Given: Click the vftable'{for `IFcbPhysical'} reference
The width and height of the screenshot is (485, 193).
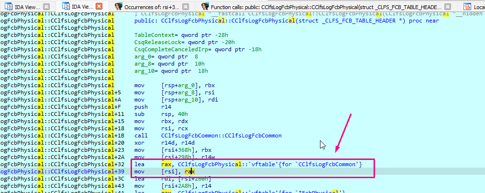Looking at the screenshot, I should pos(261,192).
